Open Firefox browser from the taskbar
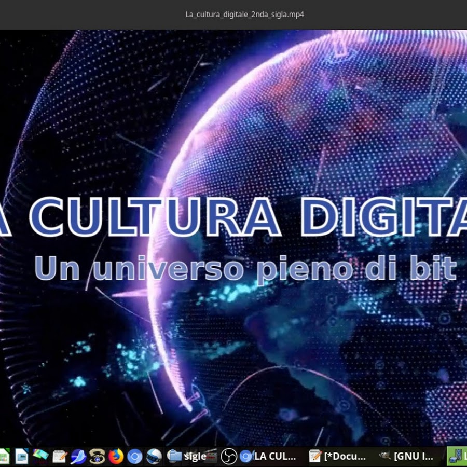The width and height of the screenshot is (467, 467). tap(116, 457)
